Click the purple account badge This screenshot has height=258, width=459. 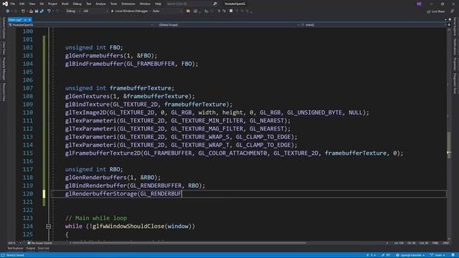click(419, 4)
